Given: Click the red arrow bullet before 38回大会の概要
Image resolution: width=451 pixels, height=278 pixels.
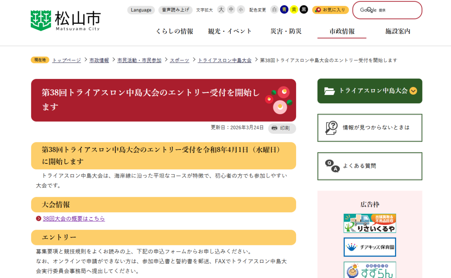Looking at the screenshot, I should (x=38, y=219).
